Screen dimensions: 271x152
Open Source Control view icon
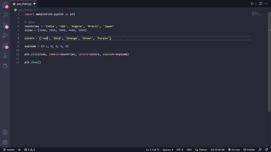(5, 25)
